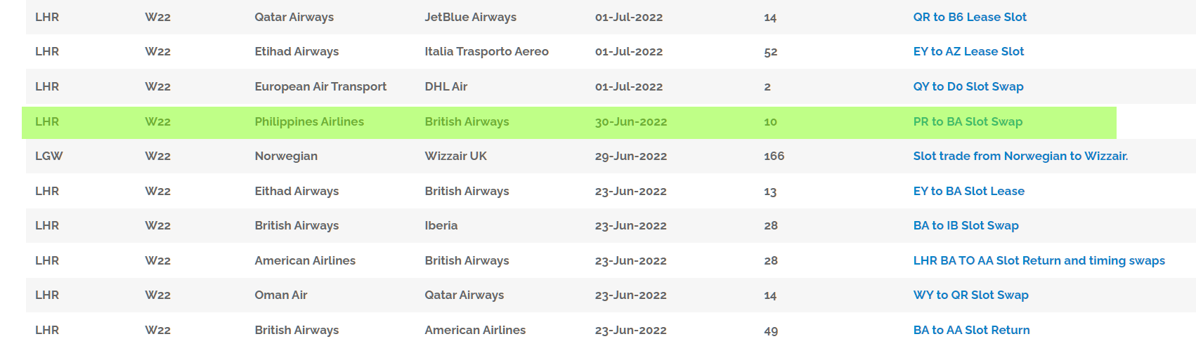Open the PR to BA Slot Swap link
1196x346 pixels.
[967, 121]
